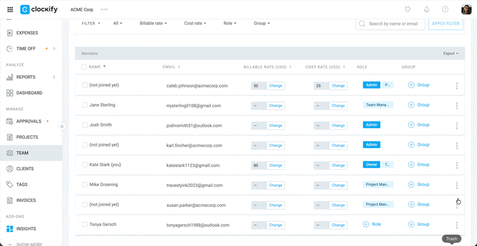
Task: Toggle the select-all checkbox in Name header
Action: tap(85, 67)
